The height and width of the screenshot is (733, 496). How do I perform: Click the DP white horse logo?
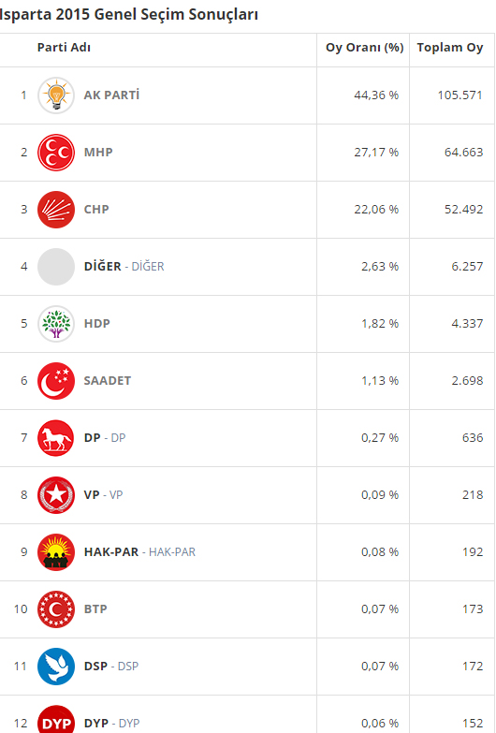coord(56,437)
